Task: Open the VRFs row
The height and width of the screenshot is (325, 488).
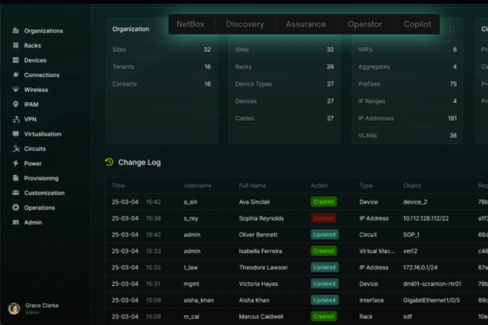Action: (408, 50)
